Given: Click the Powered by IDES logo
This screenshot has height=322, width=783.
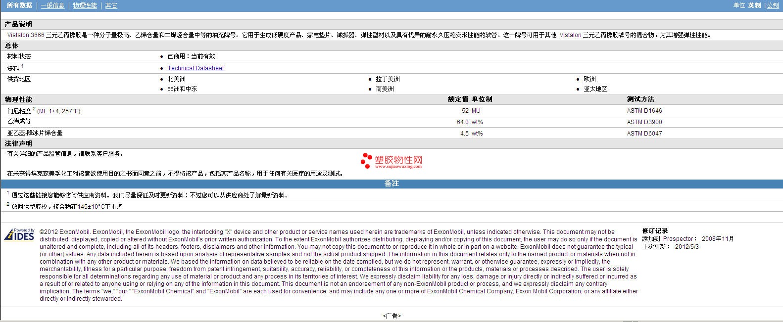Looking at the screenshot, I should 20,234.
